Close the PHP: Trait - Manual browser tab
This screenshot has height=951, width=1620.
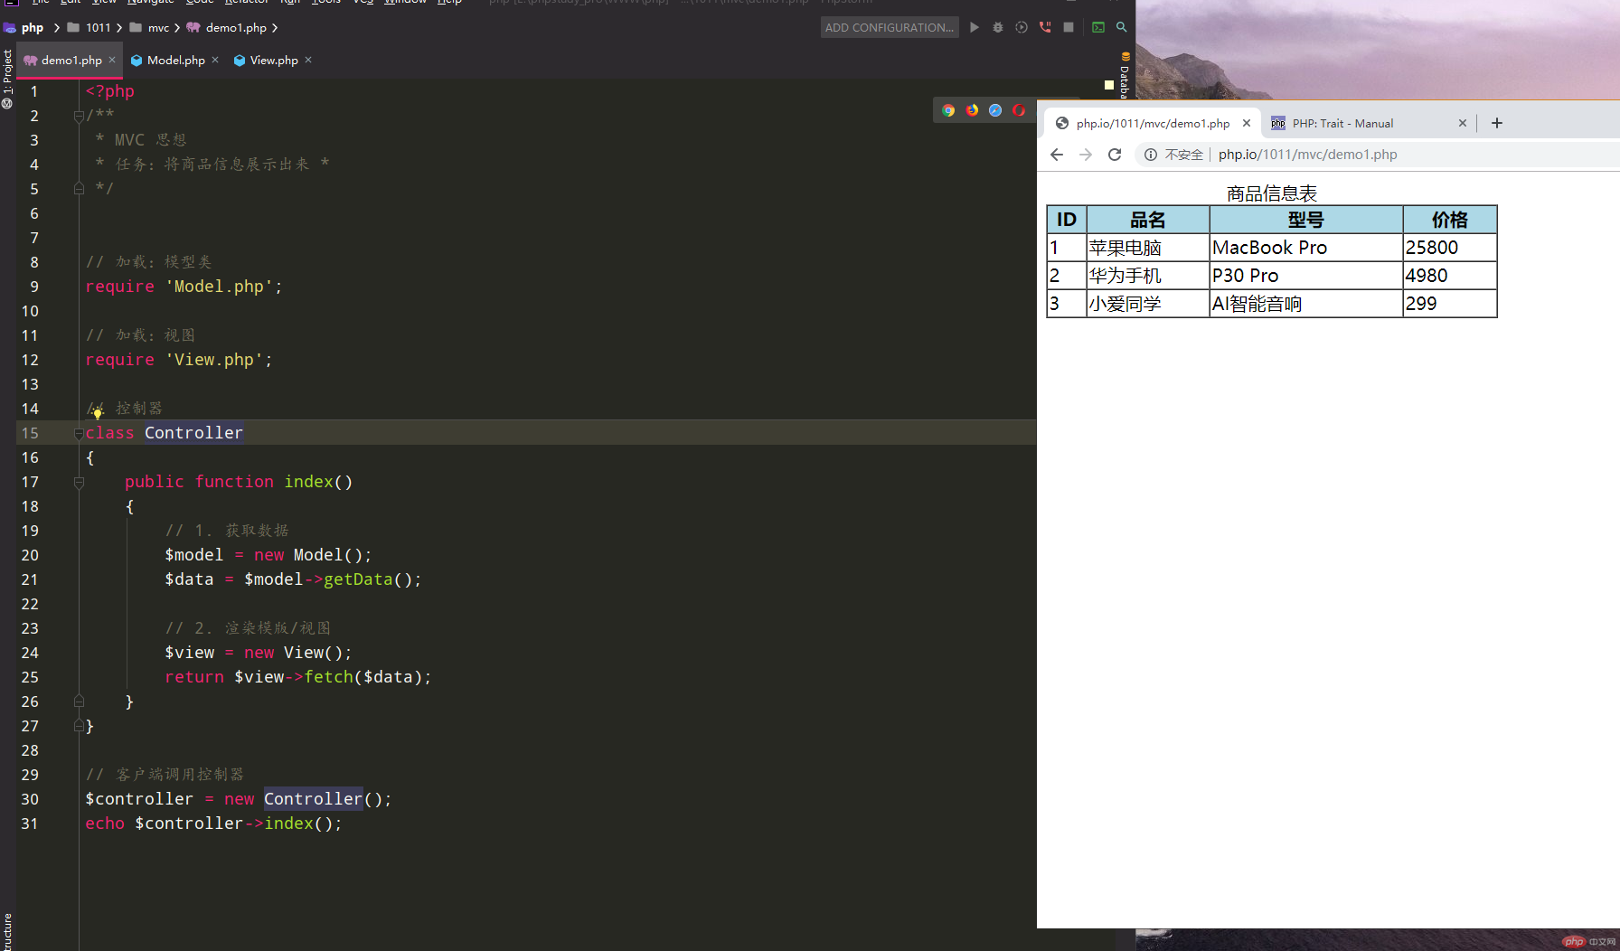pos(1463,123)
